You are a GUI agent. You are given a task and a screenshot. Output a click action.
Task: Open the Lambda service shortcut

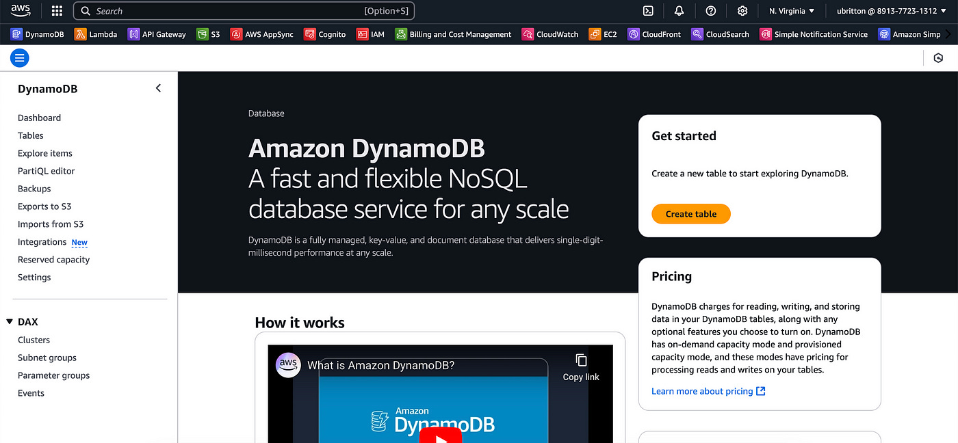95,33
